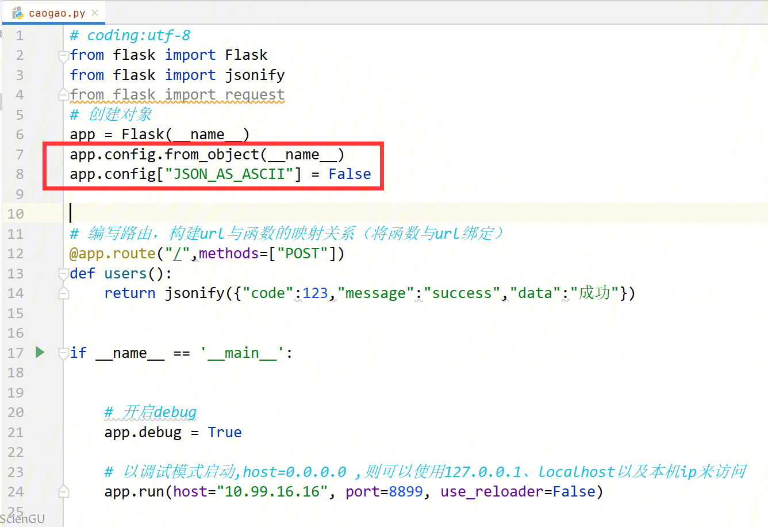
Task: Click the green Run arrow beside line 17
Action: pos(40,352)
